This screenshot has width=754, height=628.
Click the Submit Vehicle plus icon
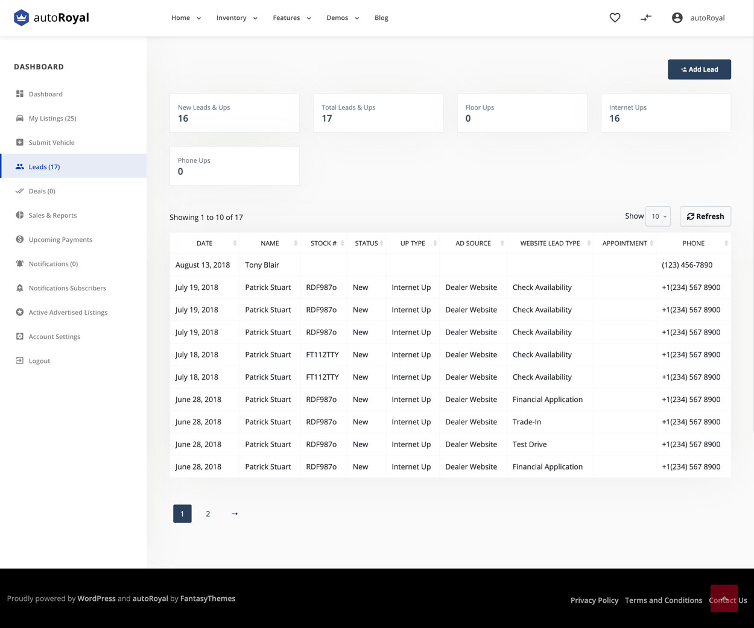point(20,142)
